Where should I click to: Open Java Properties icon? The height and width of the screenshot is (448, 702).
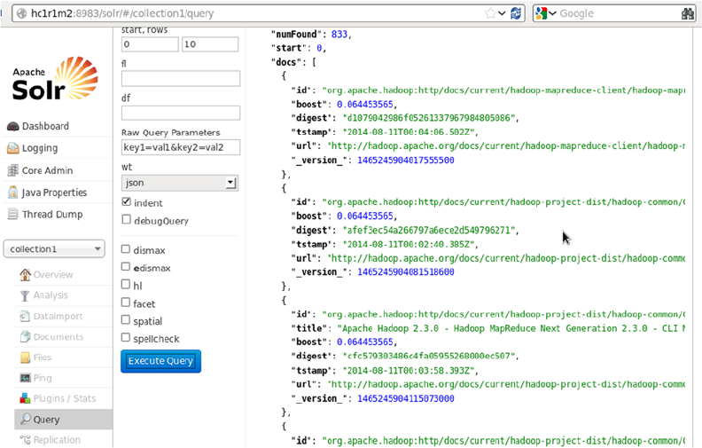13,193
